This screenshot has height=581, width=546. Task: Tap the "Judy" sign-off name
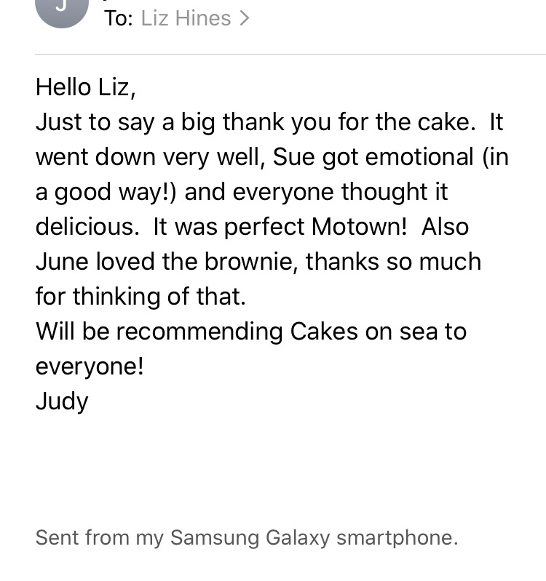pyautogui.click(x=62, y=401)
